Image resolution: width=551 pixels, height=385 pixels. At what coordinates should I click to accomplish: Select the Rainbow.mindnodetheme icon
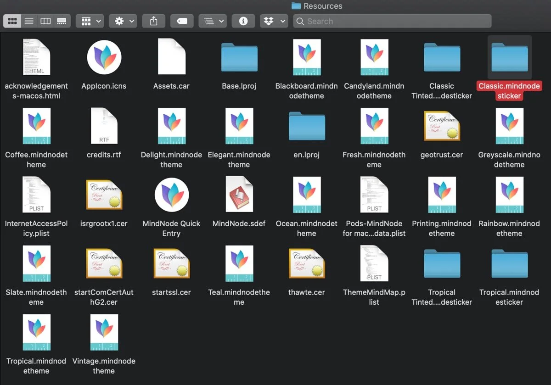[509, 195]
